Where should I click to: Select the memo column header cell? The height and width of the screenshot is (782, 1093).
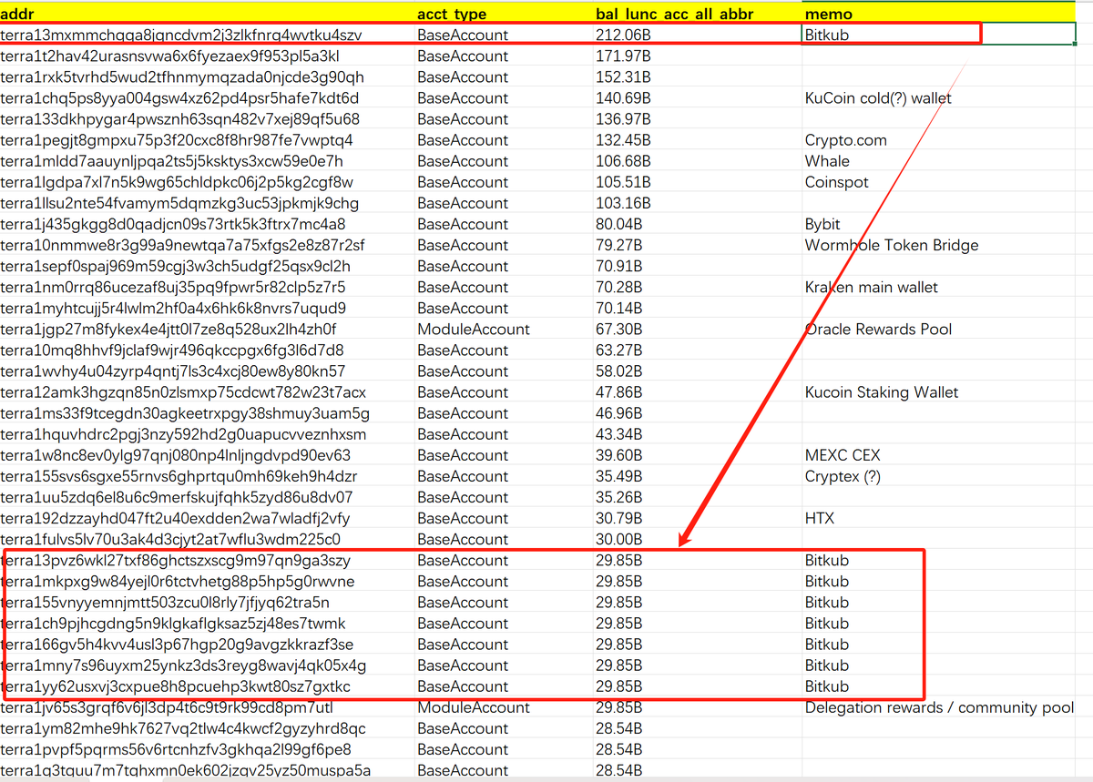(938, 14)
